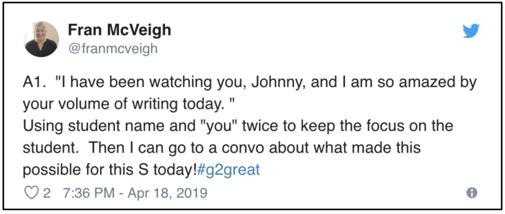Like the tweet with the heart icon

coord(31,193)
